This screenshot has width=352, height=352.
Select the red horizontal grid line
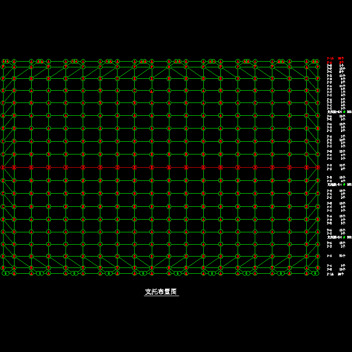160,168
